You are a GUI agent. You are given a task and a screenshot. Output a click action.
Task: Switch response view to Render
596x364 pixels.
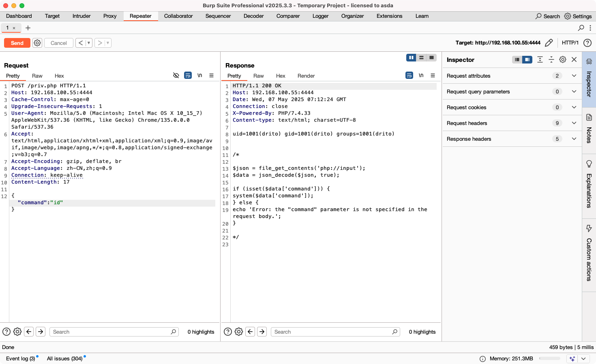(x=306, y=76)
